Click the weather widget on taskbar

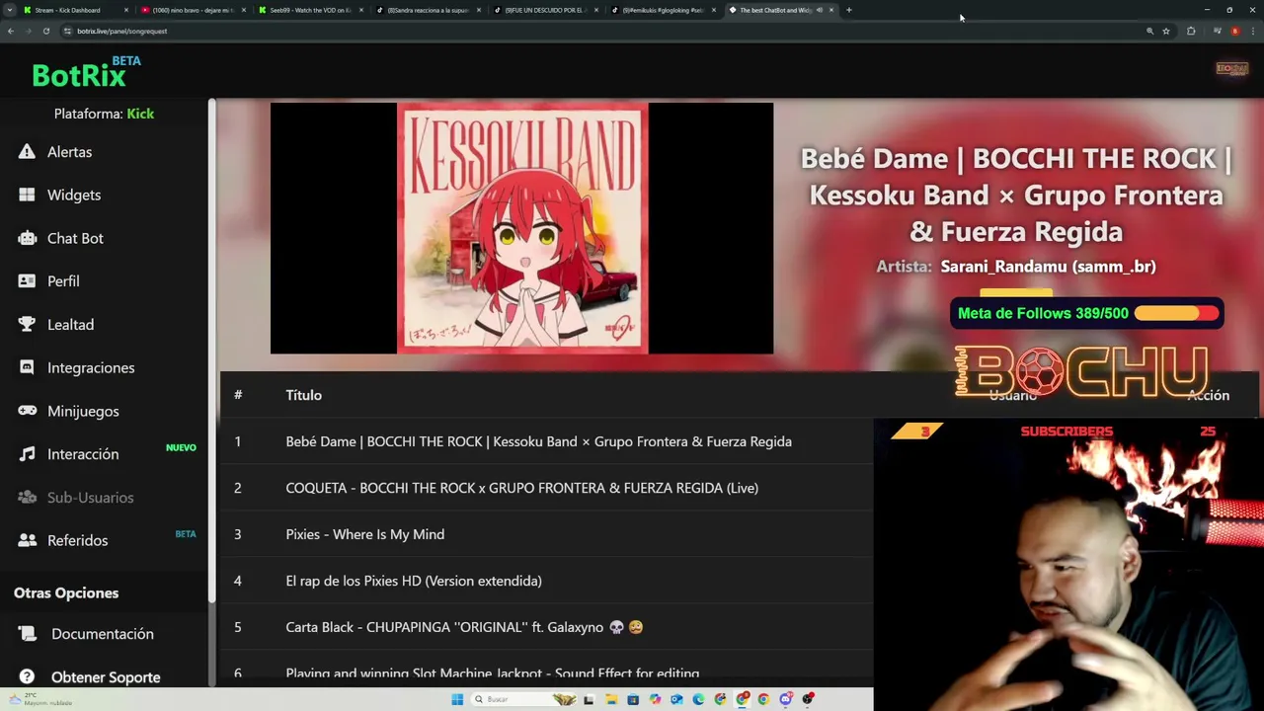point(39,699)
